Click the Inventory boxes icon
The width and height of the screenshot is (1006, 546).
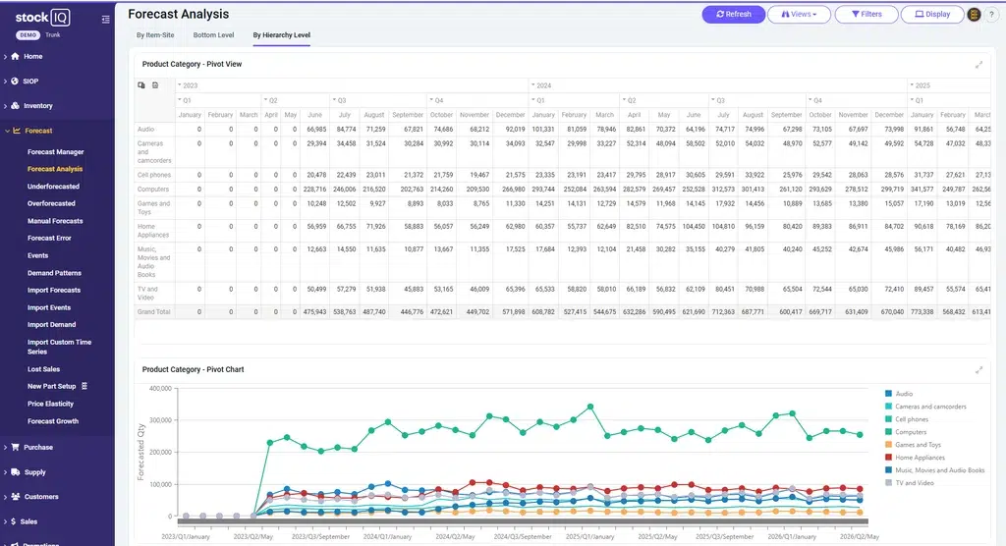pyautogui.click(x=16, y=106)
